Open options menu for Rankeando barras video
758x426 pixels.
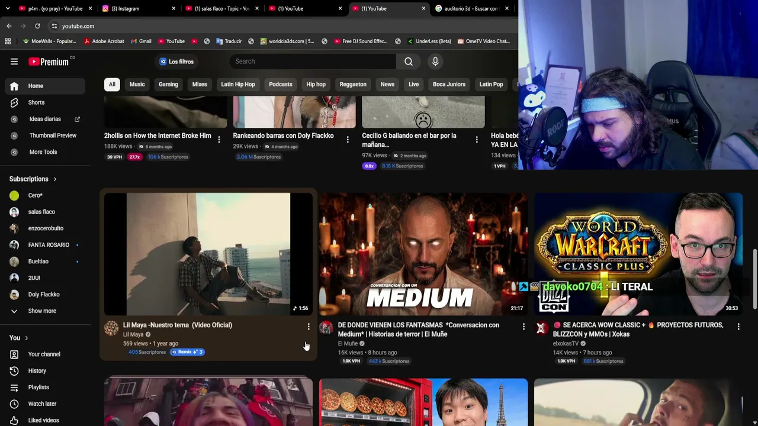348,140
